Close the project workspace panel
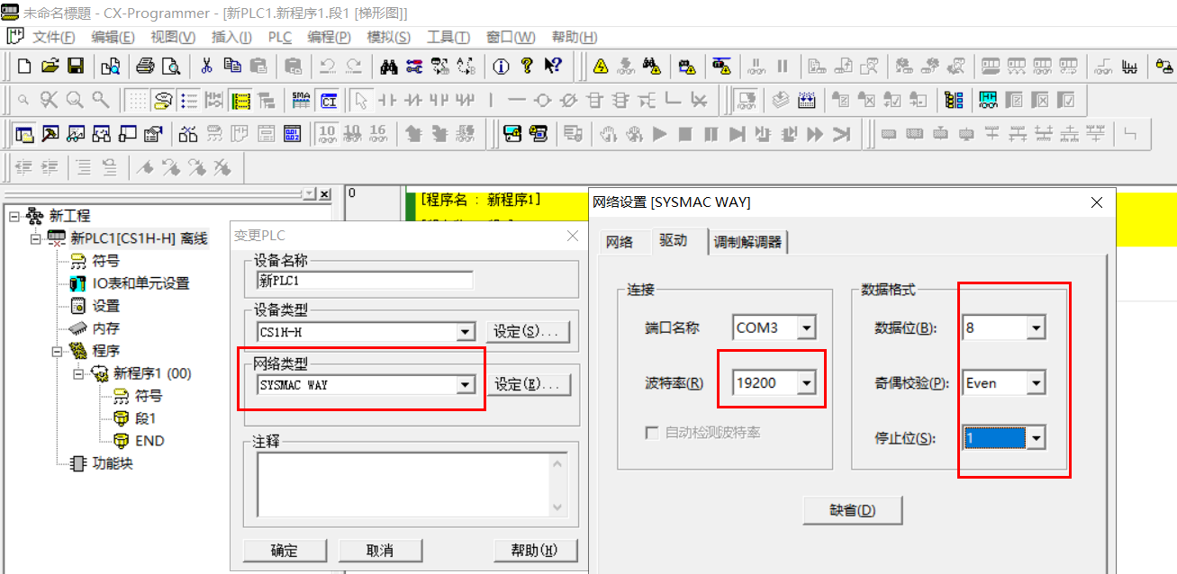Screen dimensions: 1177x574 pyautogui.click(x=325, y=194)
